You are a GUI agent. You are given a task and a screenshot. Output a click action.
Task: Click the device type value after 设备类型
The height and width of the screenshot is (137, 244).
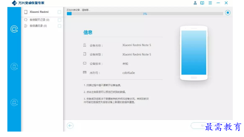[x=137, y=54]
